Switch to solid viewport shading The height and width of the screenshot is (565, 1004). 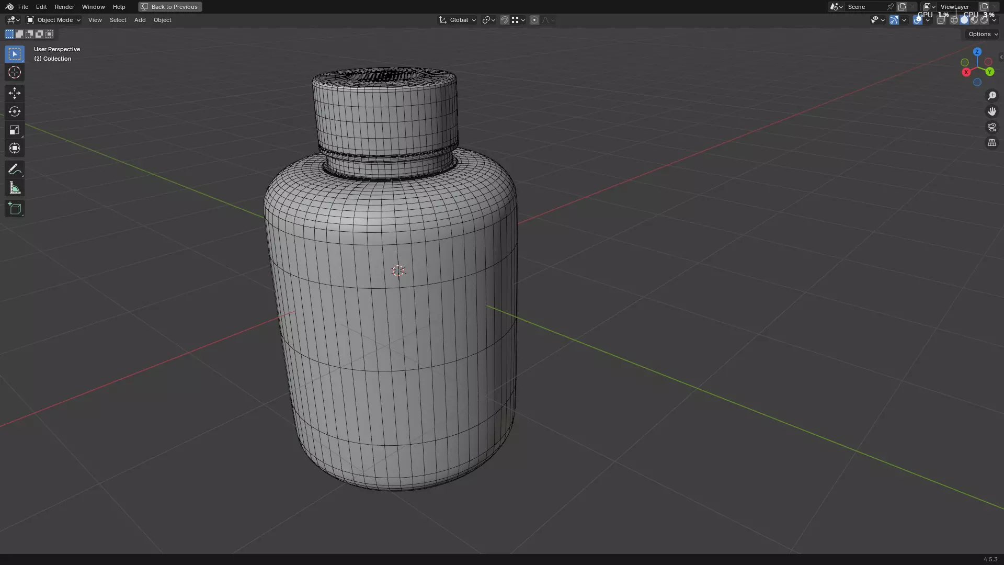pyautogui.click(x=964, y=20)
